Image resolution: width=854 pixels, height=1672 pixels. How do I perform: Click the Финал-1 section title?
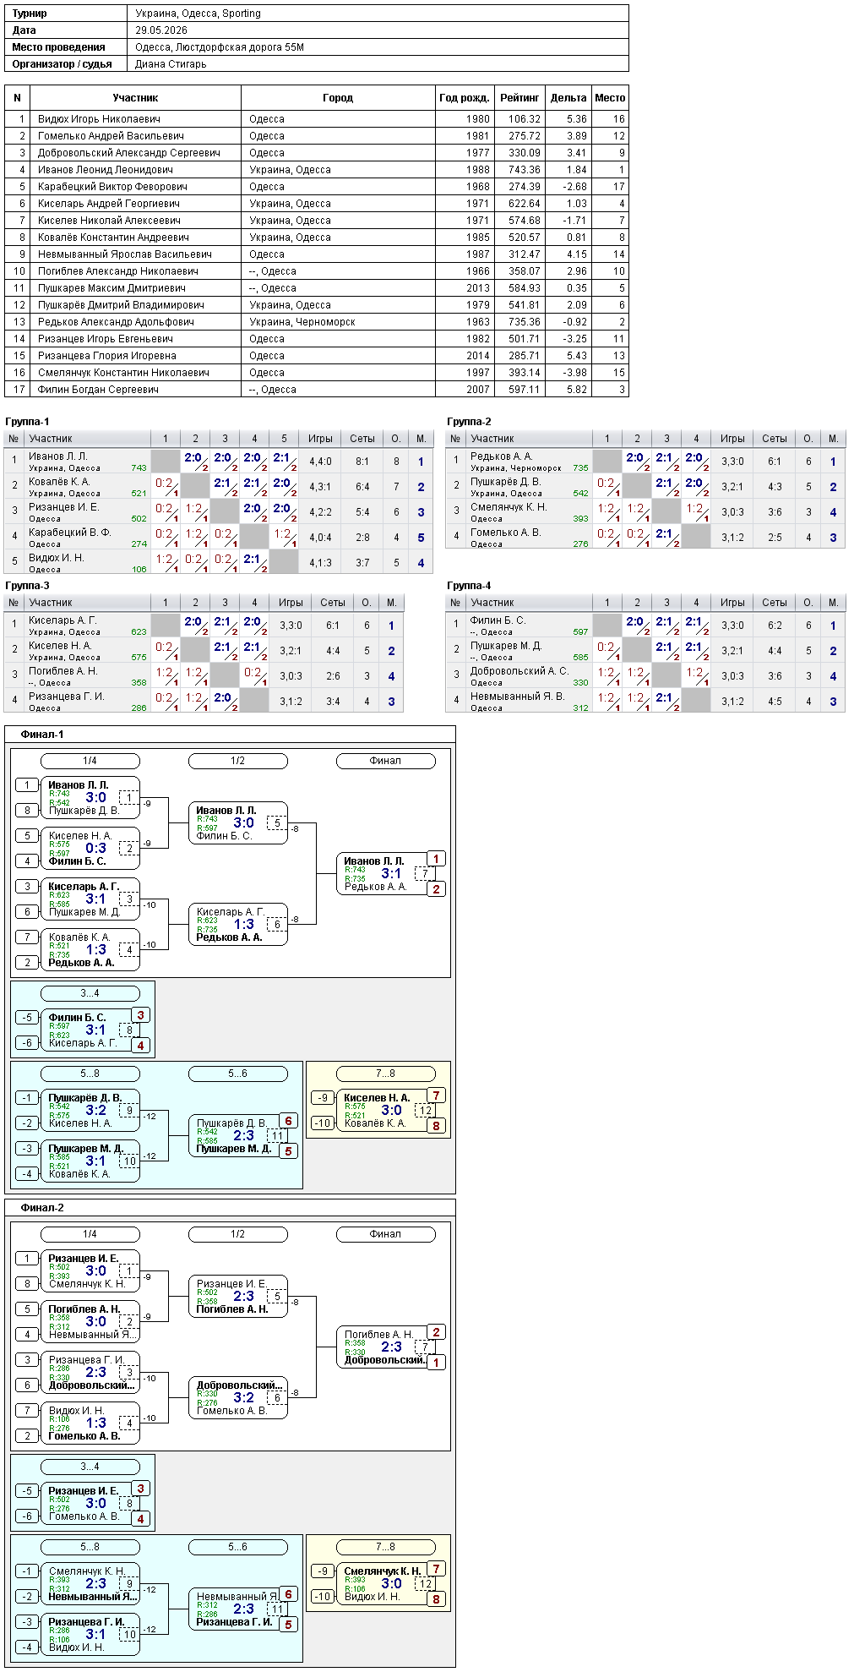click(x=42, y=735)
